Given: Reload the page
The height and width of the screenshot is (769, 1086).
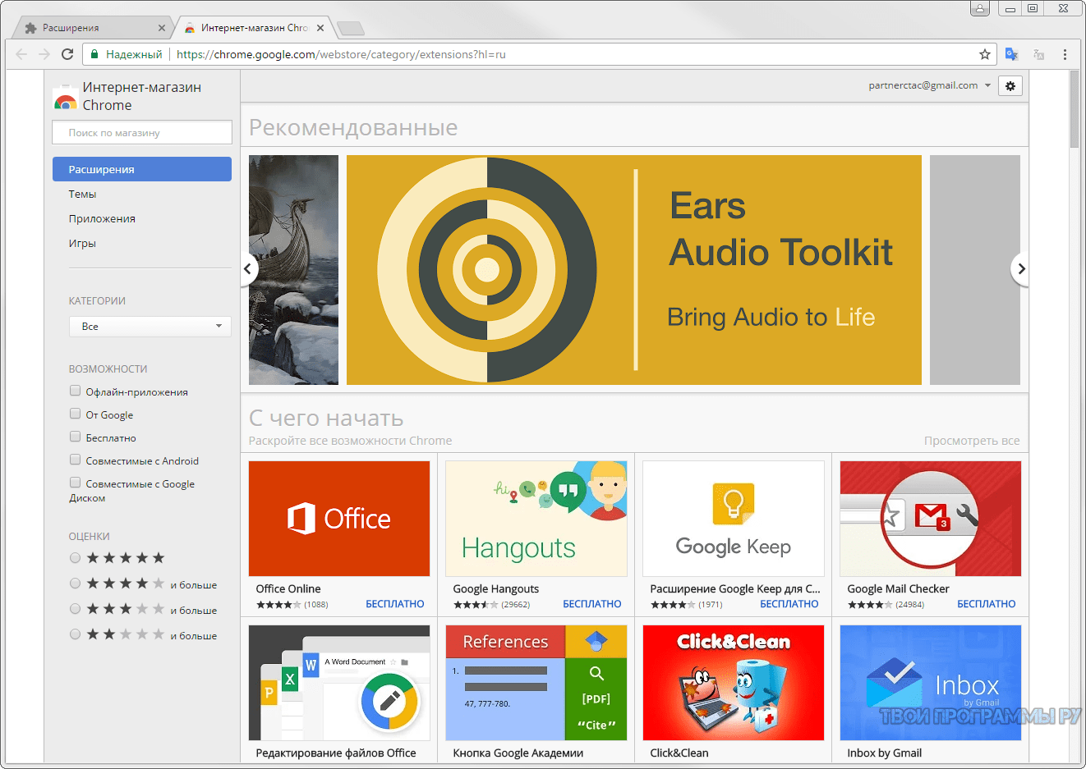Looking at the screenshot, I should click(x=68, y=54).
